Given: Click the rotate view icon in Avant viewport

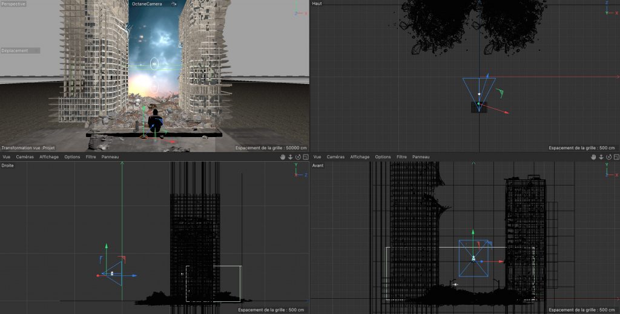Looking at the screenshot, I should tap(607, 157).
